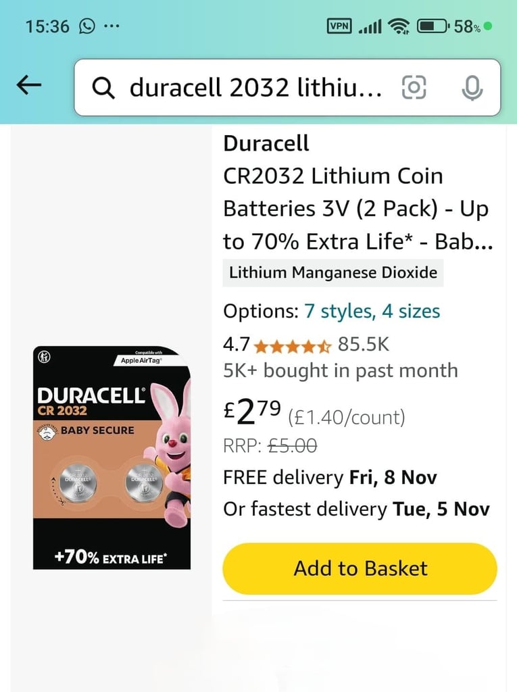517x692 pixels.
Task: Open the Duracell CR2032 product title
Action: pyautogui.click(x=358, y=193)
